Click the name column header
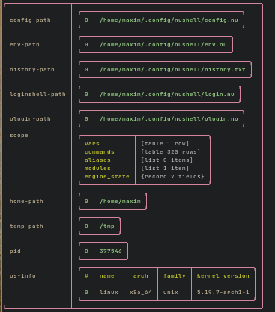The height and width of the screenshot is (312, 275). point(107,276)
